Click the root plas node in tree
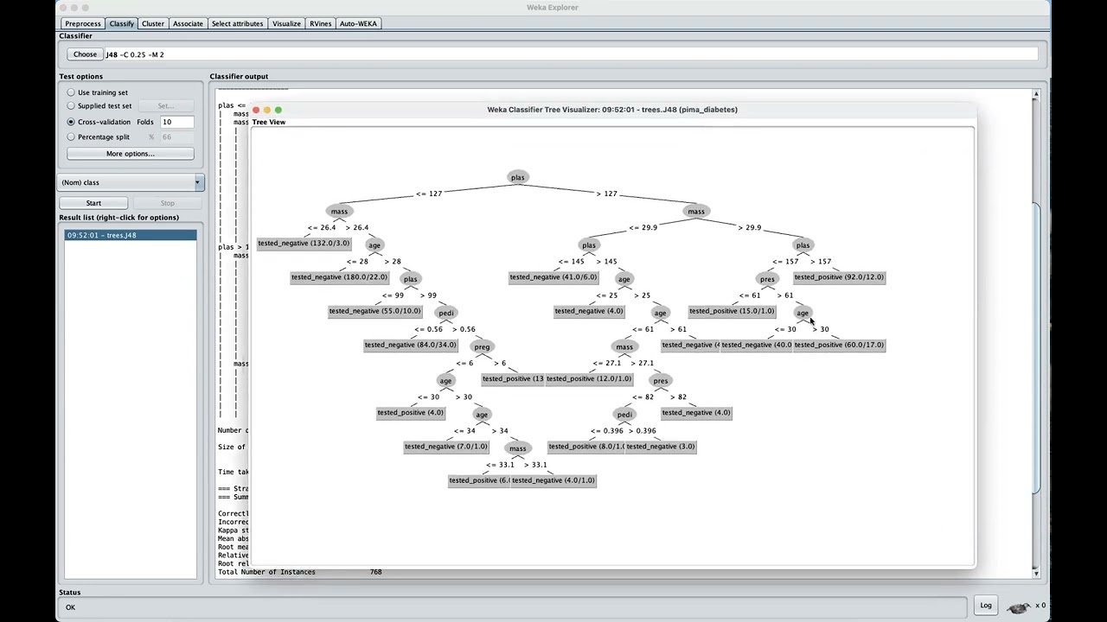Screen dimensions: 1107x622 point(517,177)
